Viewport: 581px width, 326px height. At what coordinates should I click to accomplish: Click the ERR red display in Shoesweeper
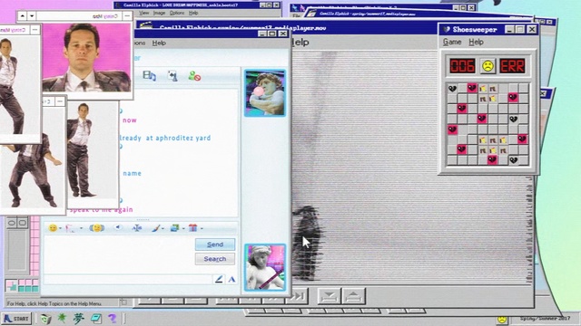[x=512, y=66]
